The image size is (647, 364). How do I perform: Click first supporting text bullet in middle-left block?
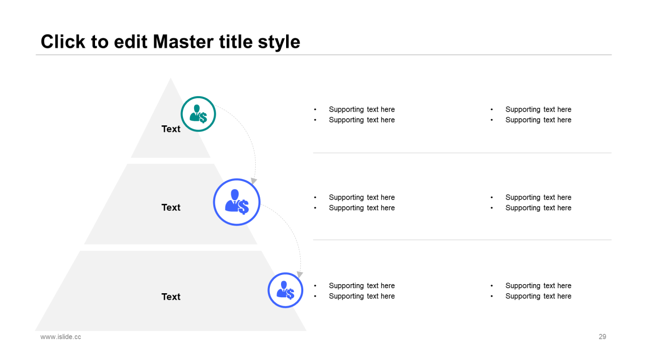click(362, 197)
